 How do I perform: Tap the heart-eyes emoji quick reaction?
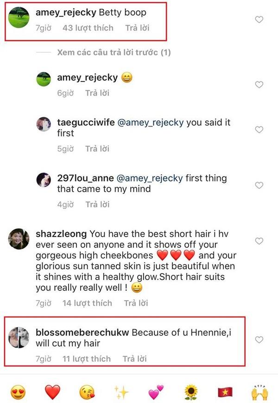pyautogui.click(x=18, y=392)
